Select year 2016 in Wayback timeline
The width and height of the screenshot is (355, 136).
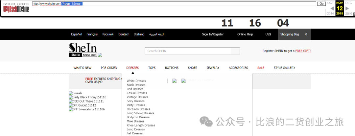tap(348, 13)
